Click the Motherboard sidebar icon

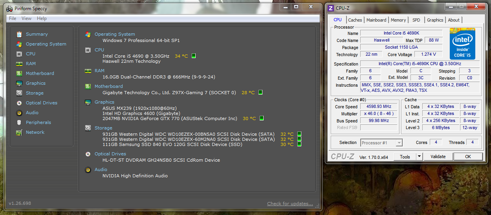pyautogui.click(x=19, y=73)
